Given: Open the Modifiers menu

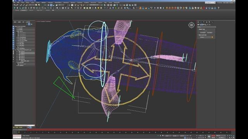Looking at the screenshot, I should (43, 3).
